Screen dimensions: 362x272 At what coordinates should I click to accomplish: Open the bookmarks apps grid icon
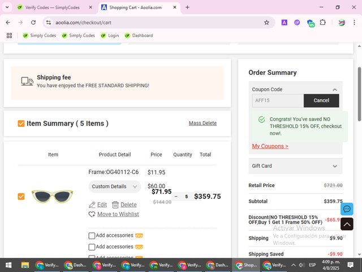point(9,35)
